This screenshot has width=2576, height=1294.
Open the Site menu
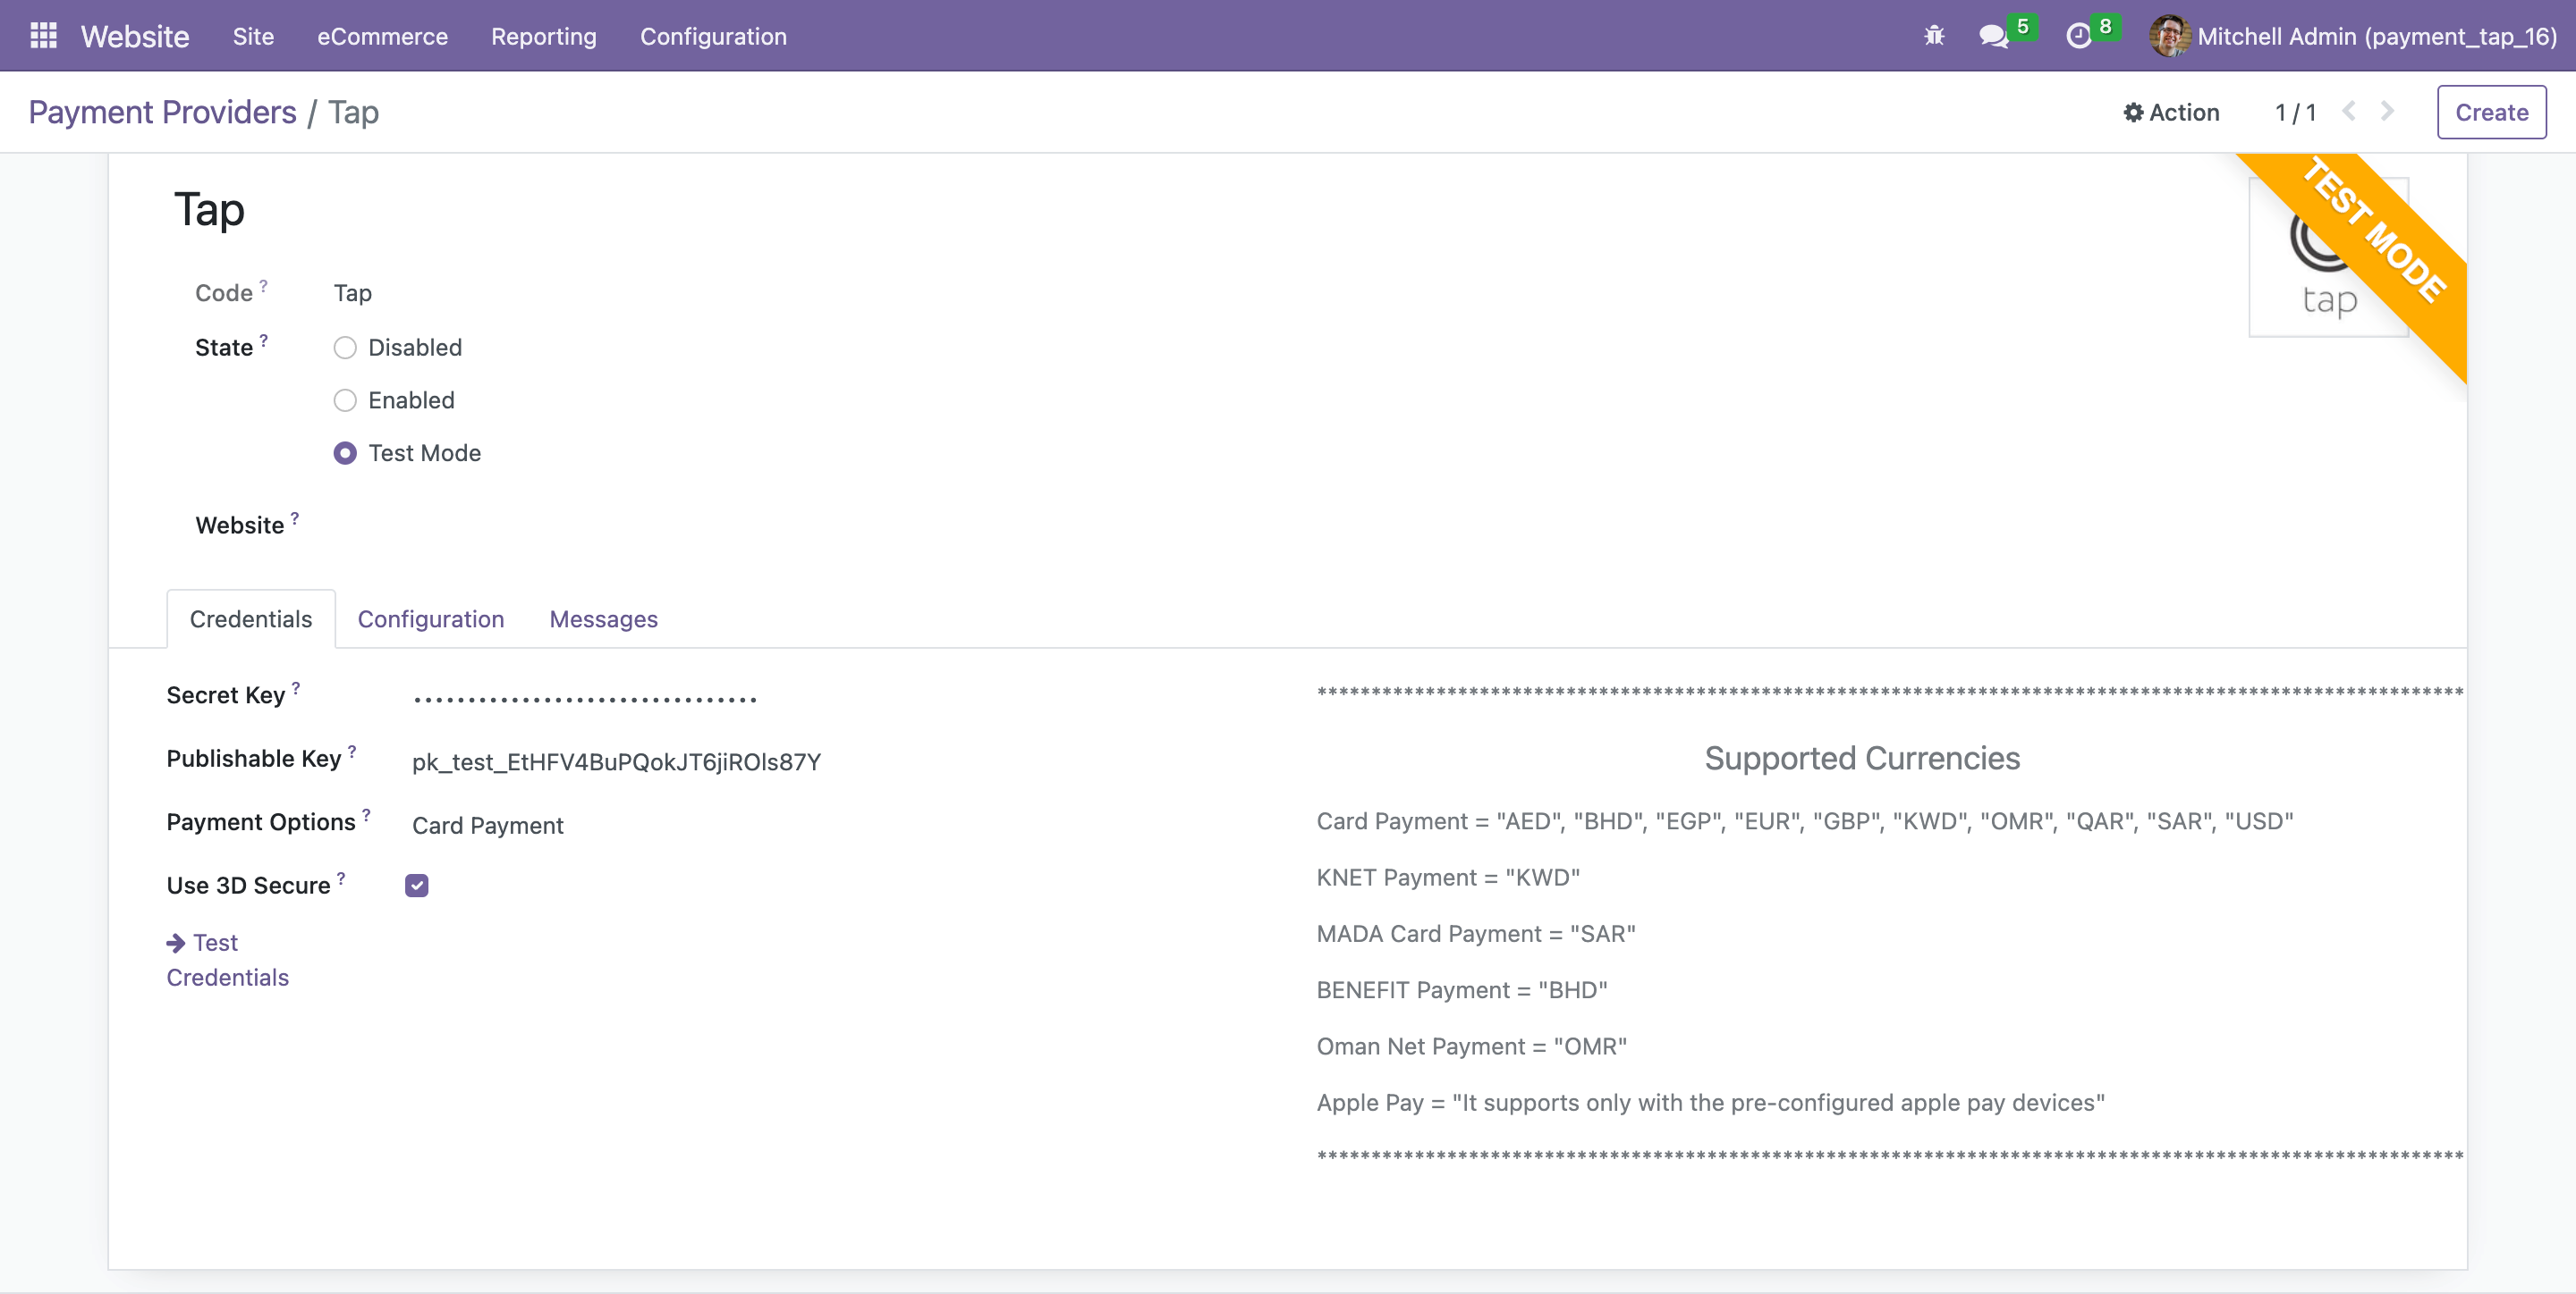point(253,36)
